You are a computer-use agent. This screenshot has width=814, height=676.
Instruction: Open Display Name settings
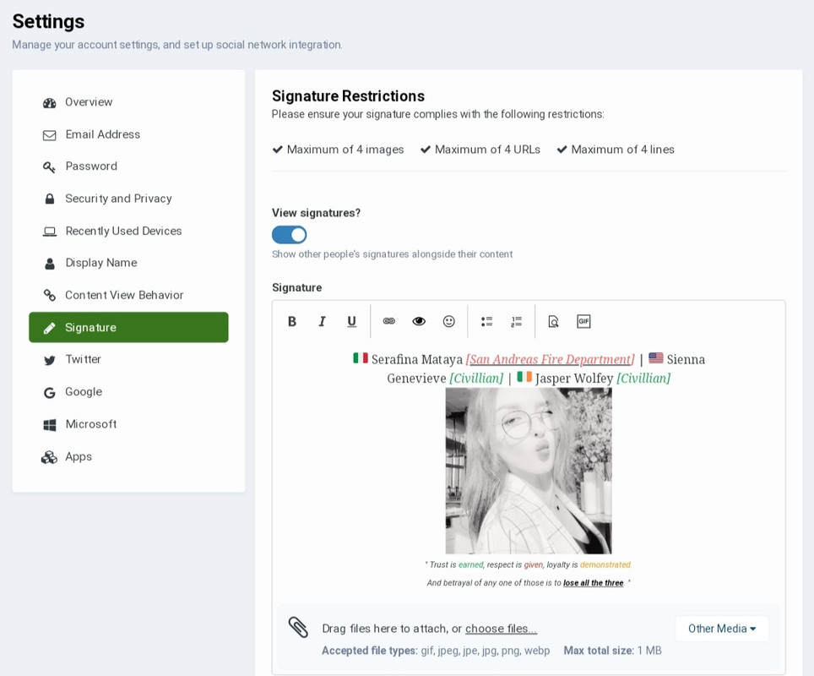pyautogui.click(x=128, y=263)
